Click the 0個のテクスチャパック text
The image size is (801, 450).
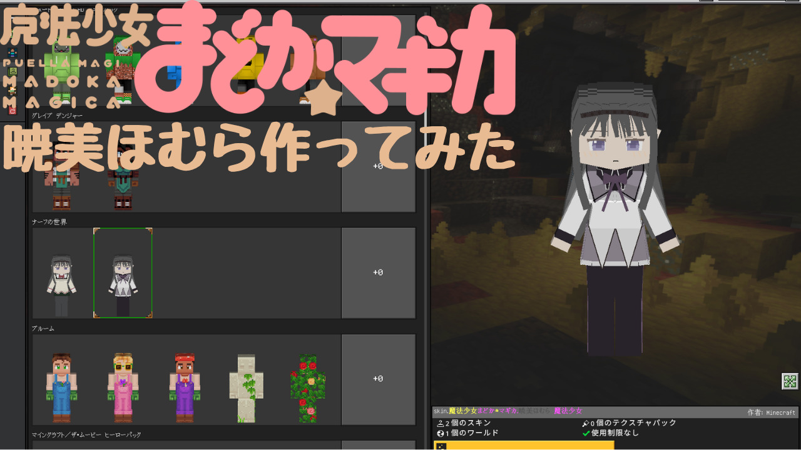[633, 423]
